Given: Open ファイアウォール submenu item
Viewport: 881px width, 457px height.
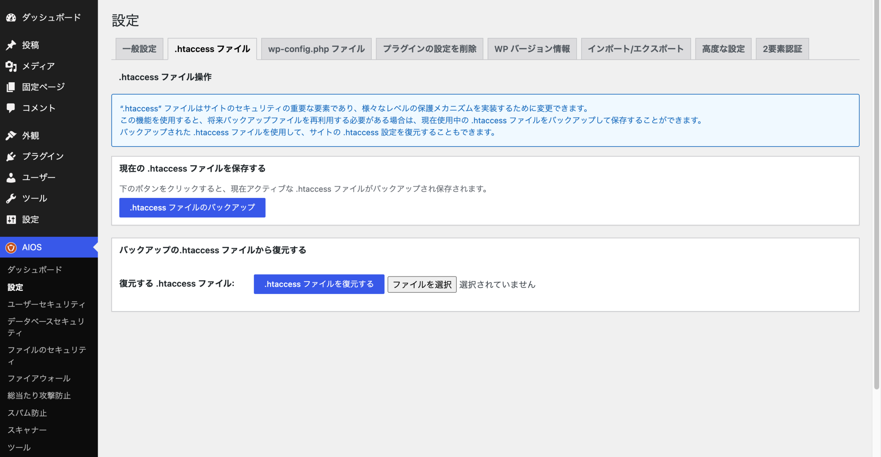Looking at the screenshot, I should tap(39, 378).
